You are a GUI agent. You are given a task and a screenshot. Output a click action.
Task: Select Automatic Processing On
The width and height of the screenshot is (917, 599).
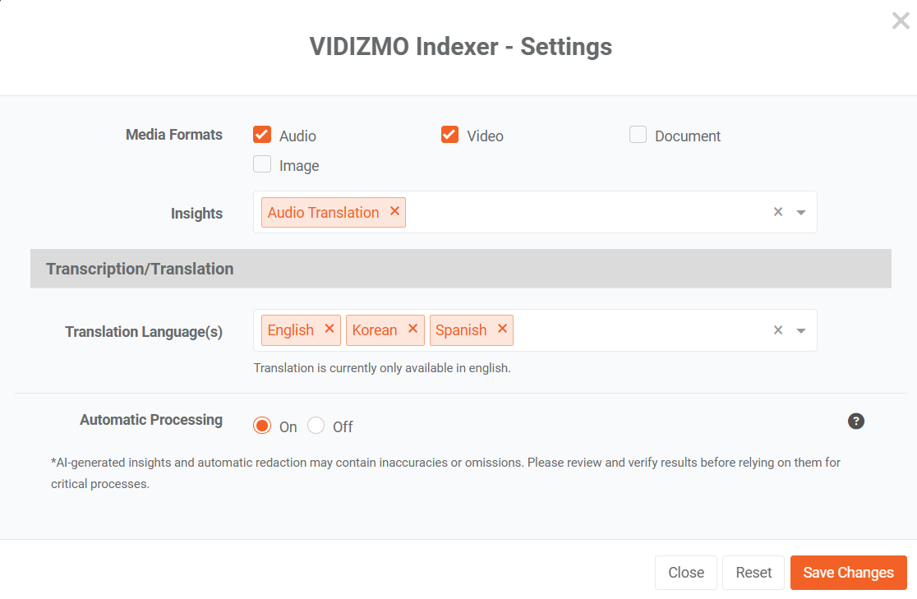pyautogui.click(x=262, y=426)
